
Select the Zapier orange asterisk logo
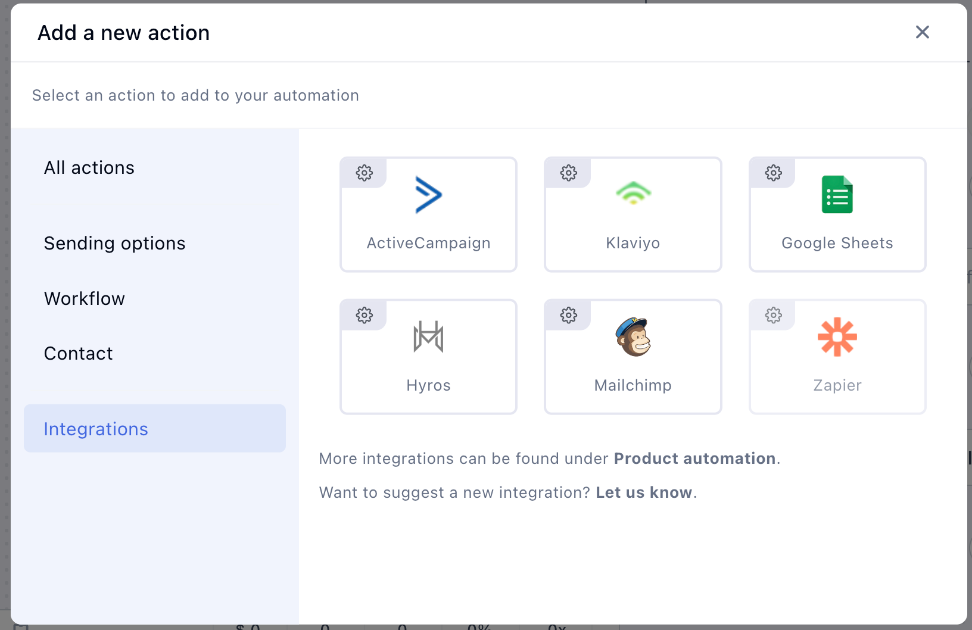click(x=837, y=337)
